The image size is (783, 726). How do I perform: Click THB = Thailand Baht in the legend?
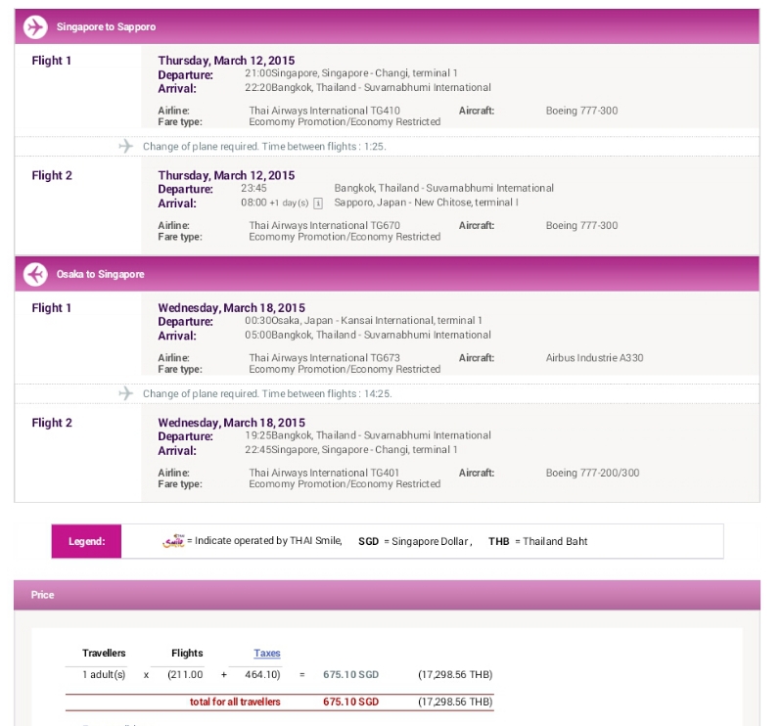point(537,541)
